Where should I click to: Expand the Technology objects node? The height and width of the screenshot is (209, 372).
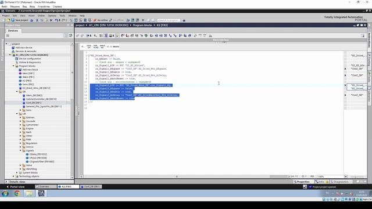tap(13, 176)
